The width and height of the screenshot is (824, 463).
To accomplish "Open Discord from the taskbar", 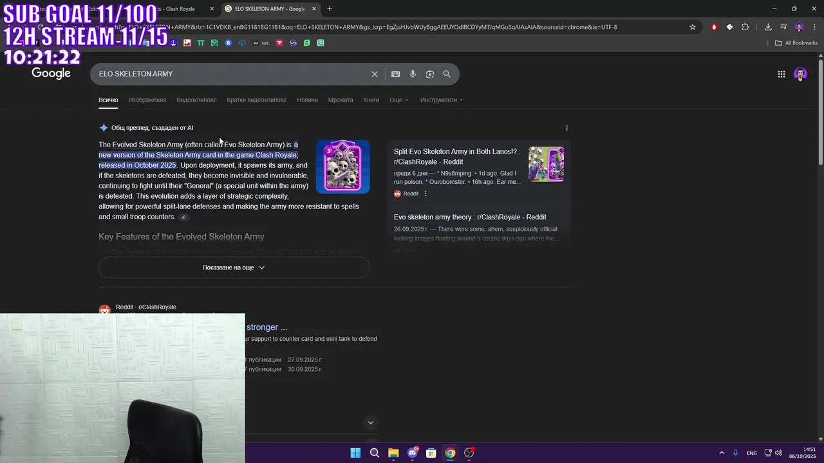I will tap(413, 453).
